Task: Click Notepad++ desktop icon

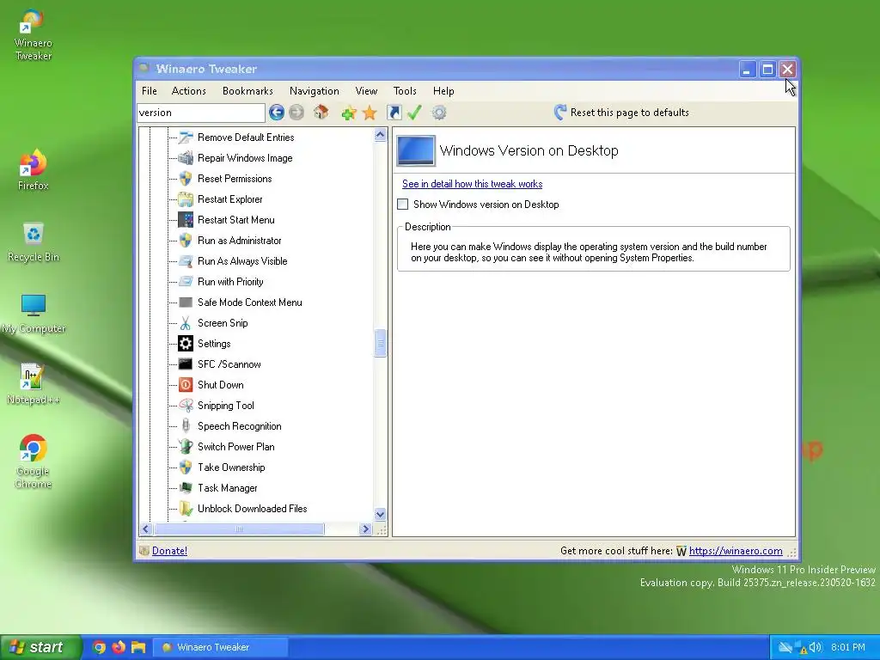Action: [34, 384]
